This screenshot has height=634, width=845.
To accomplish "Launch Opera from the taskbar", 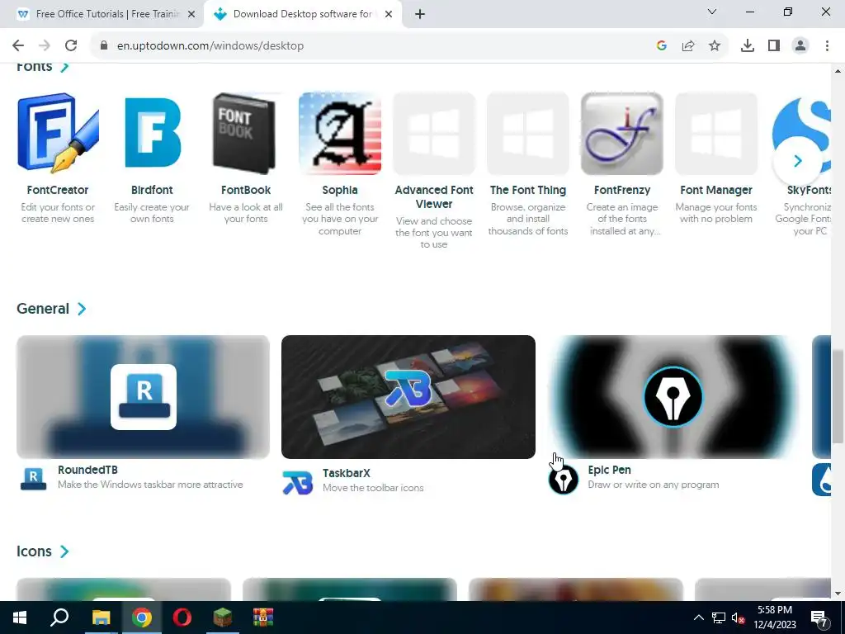I will pos(182,617).
